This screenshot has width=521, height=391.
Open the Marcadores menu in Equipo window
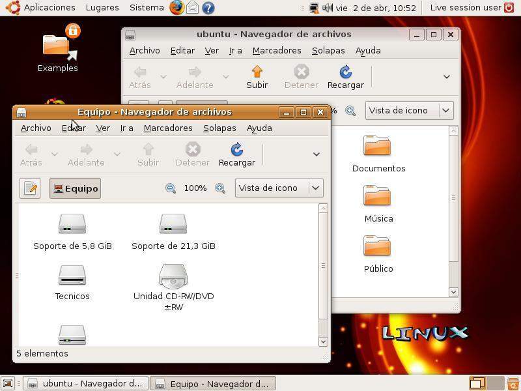click(x=168, y=128)
